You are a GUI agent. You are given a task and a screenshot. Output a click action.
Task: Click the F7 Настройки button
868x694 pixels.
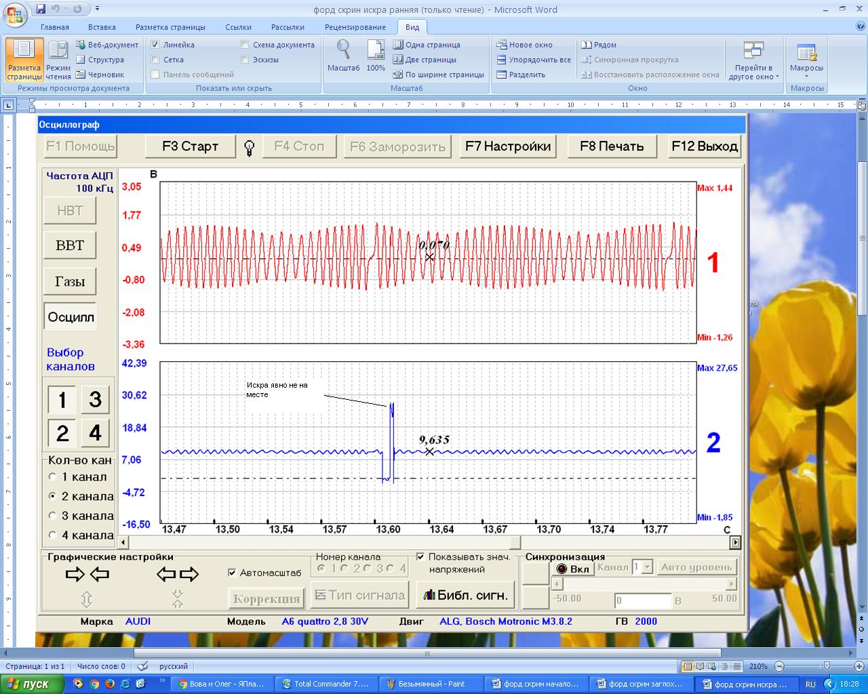[x=508, y=146]
